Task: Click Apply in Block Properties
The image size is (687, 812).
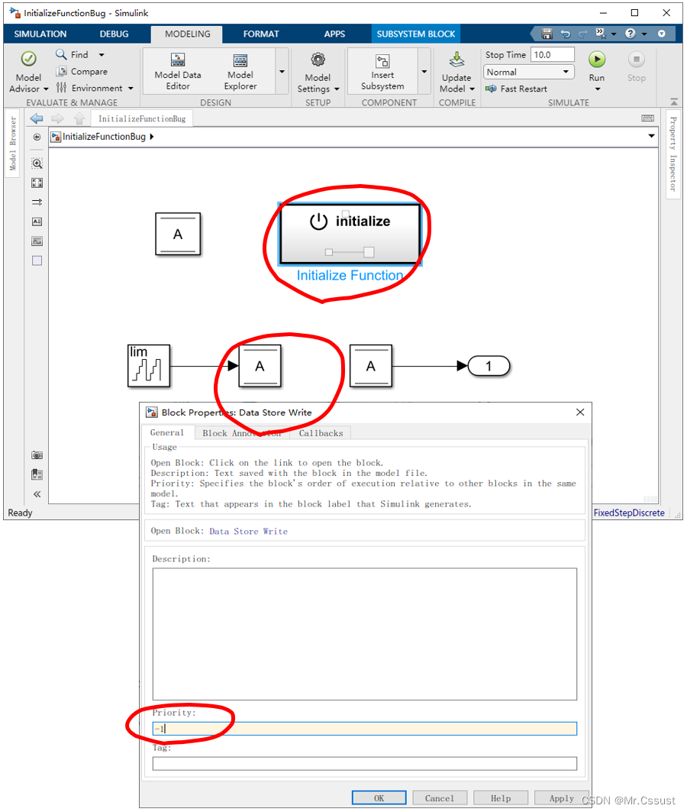Action: (561, 798)
